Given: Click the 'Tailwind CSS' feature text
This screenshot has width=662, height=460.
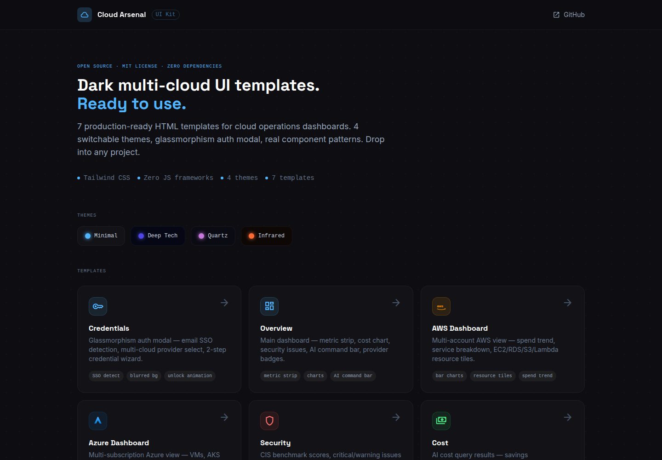Looking at the screenshot, I should [107, 178].
